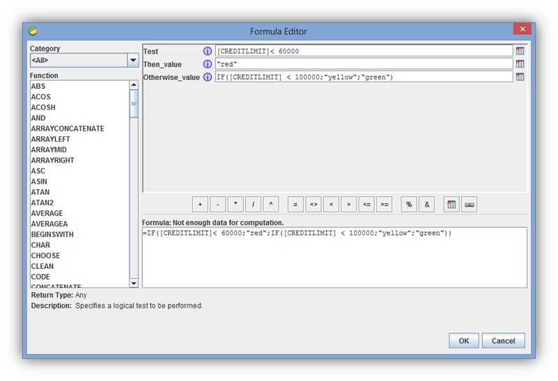The height and width of the screenshot is (381, 558).
Task: Insert the percent operator
Action: pos(409,204)
